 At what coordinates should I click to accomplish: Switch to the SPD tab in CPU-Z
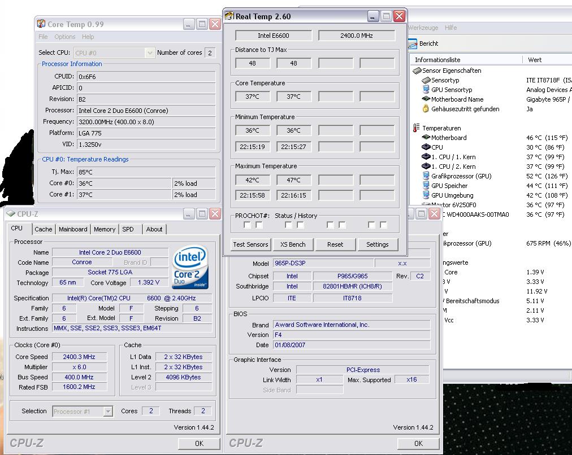[x=128, y=229]
